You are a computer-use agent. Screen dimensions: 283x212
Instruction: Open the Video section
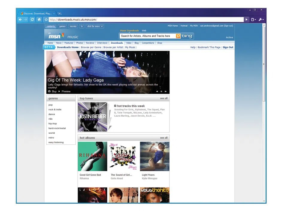click(129, 43)
